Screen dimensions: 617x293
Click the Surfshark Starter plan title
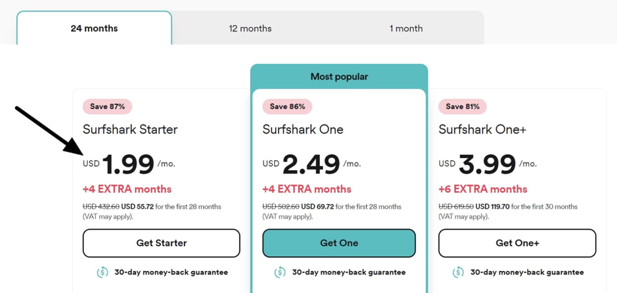pyautogui.click(x=130, y=130)
